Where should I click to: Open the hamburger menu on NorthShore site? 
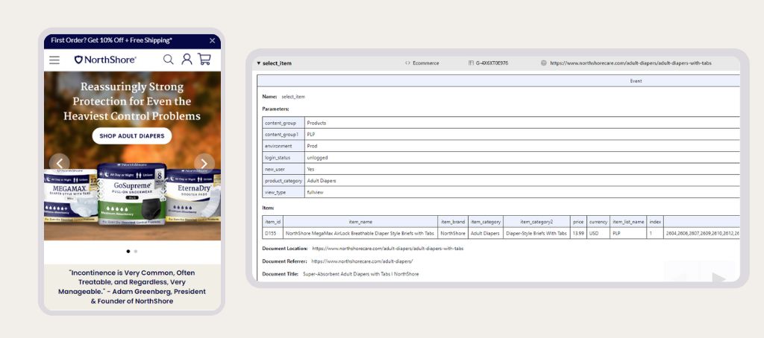54,60
